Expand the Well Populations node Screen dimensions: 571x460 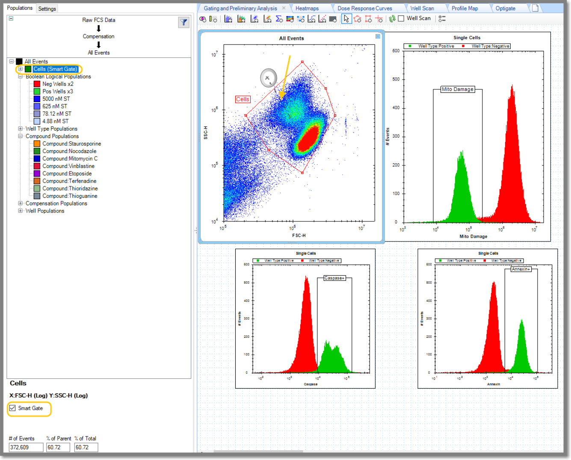(20, 211)
